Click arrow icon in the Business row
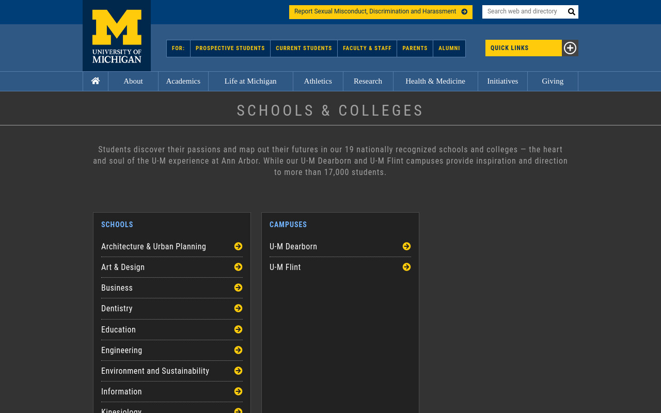This screenshot has width=661, height=413. (x=238, y=288)
